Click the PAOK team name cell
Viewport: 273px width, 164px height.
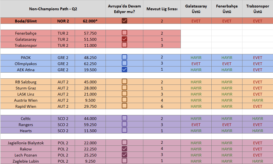point(26,58)
